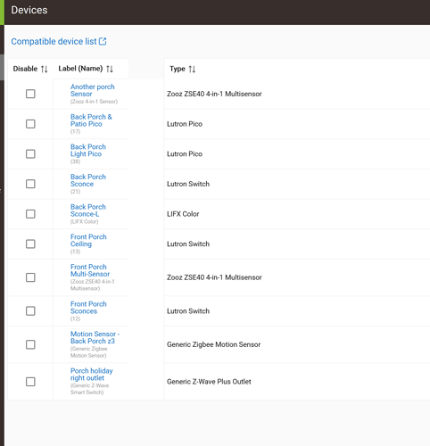Check Disable box for Back Porch Sconce-L
Screen dimensions: 430x446
pos(30,214)
